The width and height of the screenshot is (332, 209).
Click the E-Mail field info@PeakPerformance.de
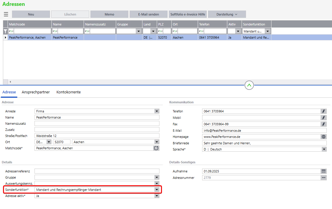(x=264, y=131)
